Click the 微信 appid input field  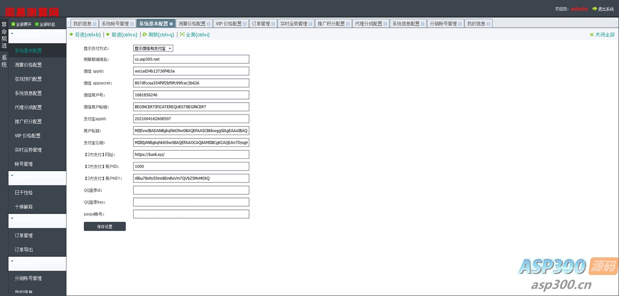191,71
